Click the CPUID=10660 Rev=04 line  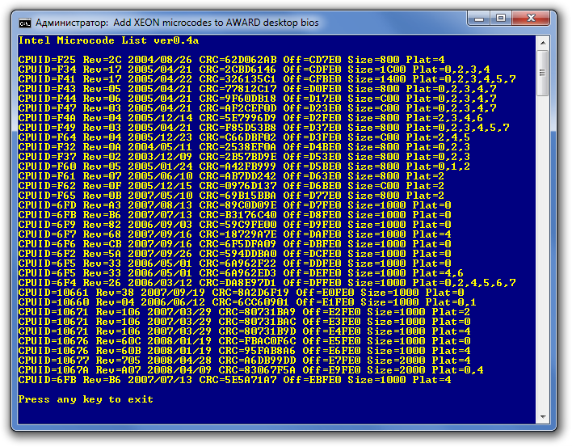point(247,302)
